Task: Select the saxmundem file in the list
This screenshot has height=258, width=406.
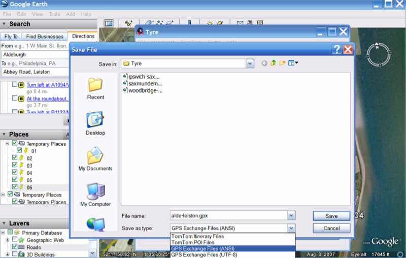Action: coord(143,84)
